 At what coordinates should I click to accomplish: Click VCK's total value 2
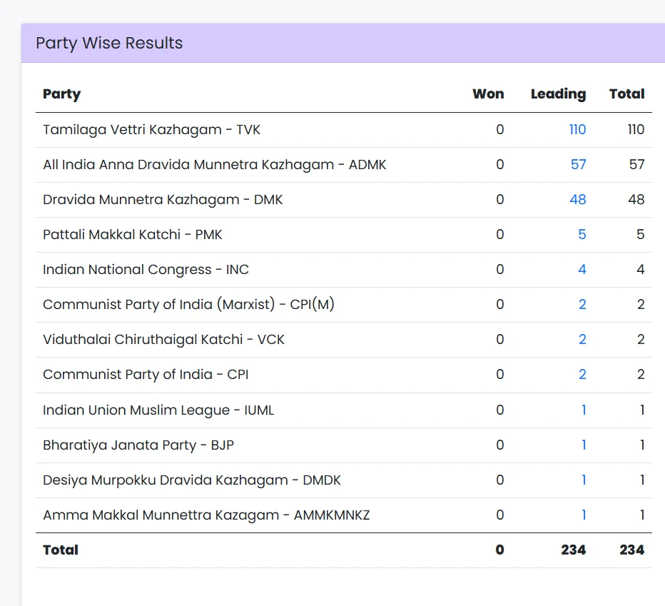pos(641,340)
